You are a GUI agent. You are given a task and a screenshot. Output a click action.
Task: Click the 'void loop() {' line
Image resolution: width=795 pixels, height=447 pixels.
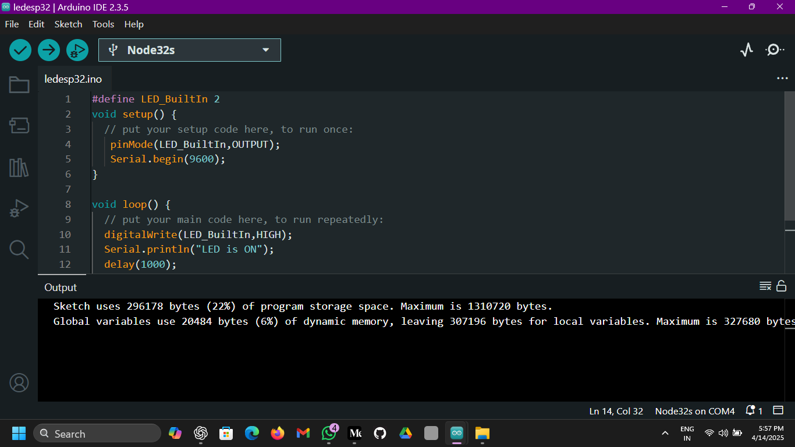tap(131, 204)
